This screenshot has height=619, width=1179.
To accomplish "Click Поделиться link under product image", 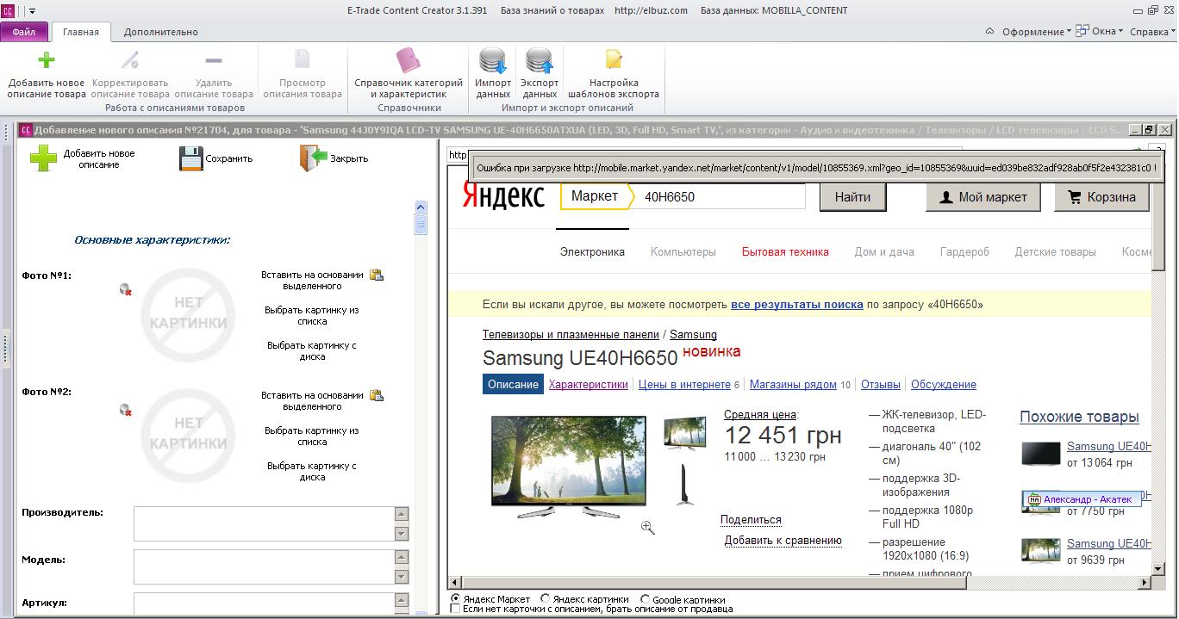I will 751,520.
